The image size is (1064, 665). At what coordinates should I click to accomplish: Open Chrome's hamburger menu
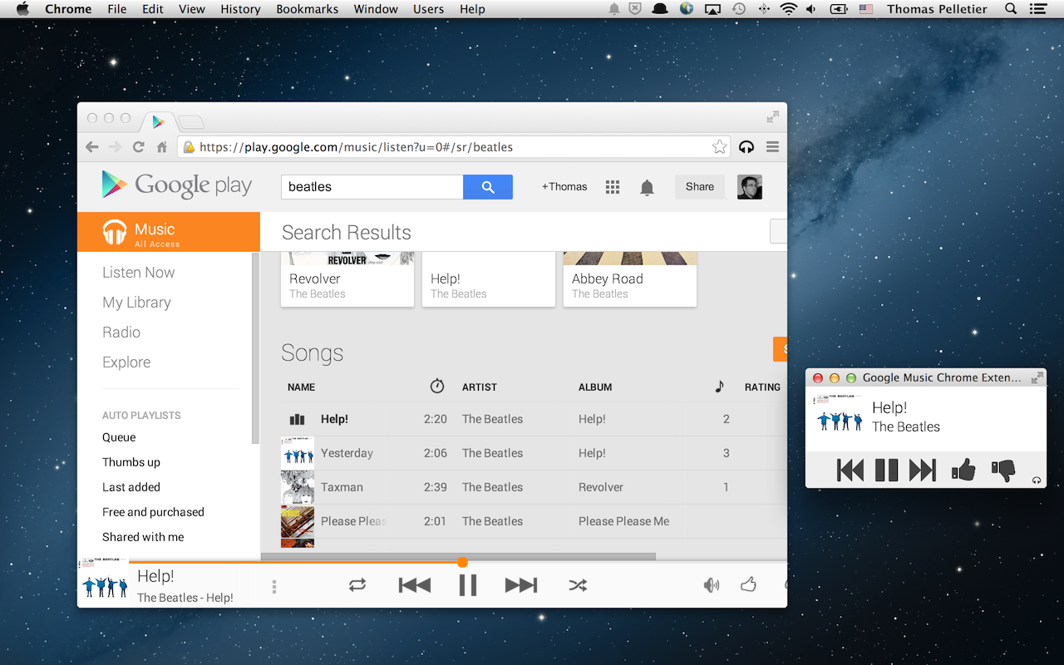(x=772, y=147)
